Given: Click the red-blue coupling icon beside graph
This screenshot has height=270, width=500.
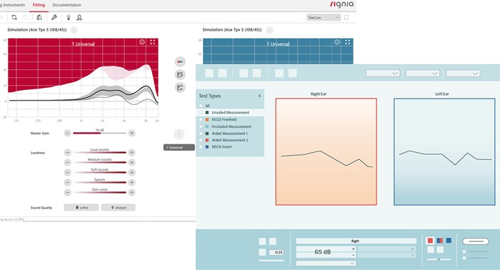Looking at the screenshot, I should 180,61.
